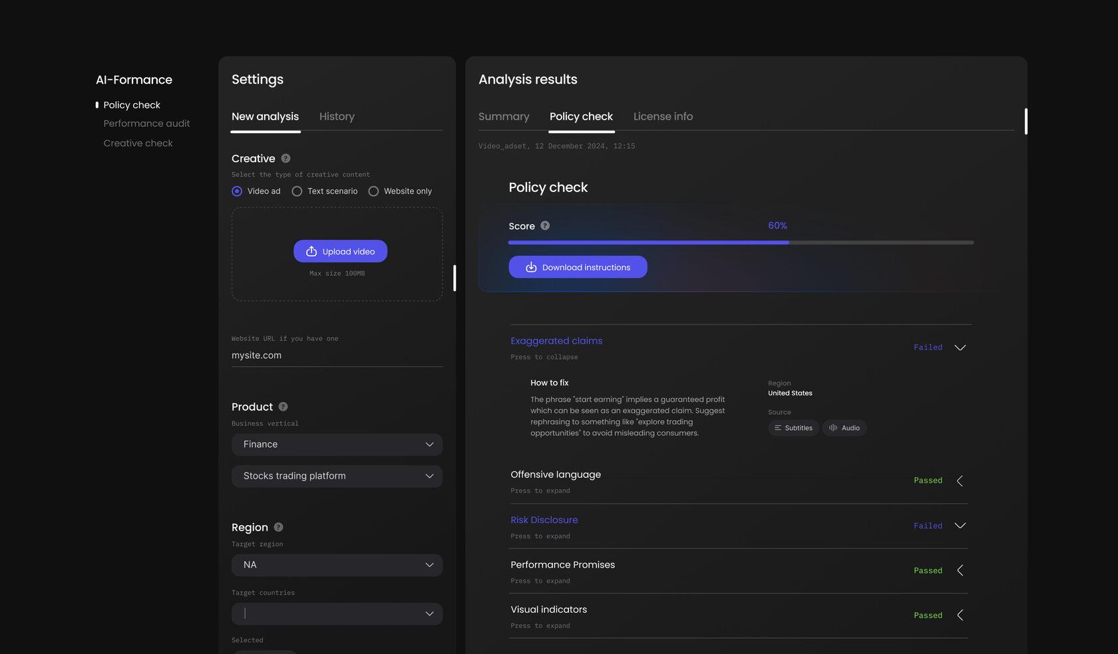1118x654 pixels.
Task: Click the help icon beside Product heading
Action: (x=283, y=407)
